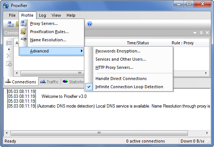Open HTTP Proxy Servers... option
Screen dimensions: 214x147
(x=129, y=67)
